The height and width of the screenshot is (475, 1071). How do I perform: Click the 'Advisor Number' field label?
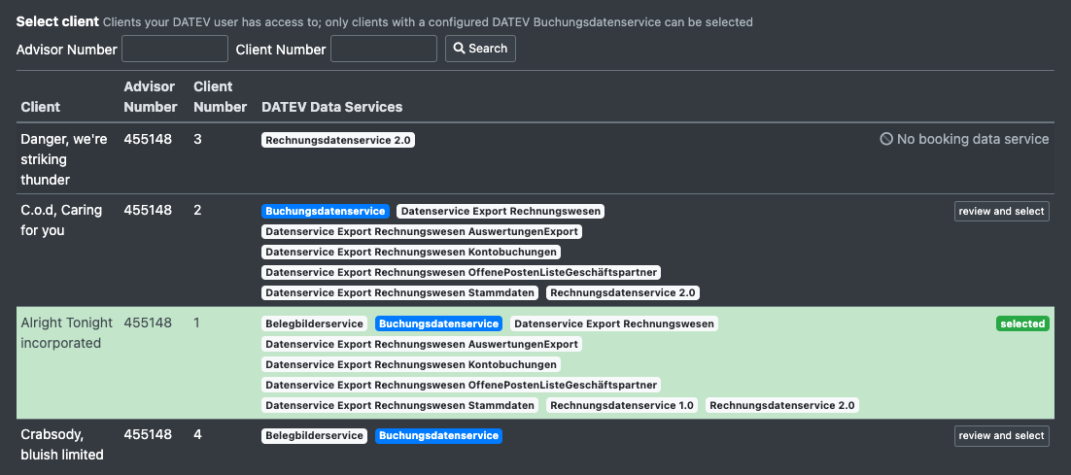coord(66,50)
